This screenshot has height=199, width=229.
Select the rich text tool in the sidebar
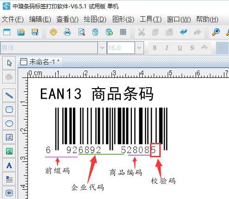[x=9, y=179]
